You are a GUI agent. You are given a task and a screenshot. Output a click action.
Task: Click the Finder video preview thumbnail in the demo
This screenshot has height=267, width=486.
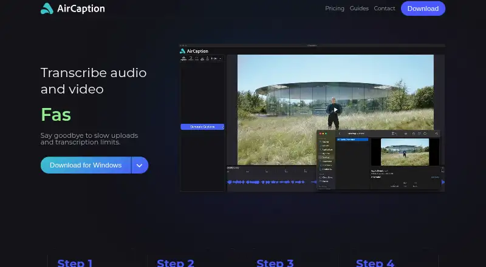405,152
